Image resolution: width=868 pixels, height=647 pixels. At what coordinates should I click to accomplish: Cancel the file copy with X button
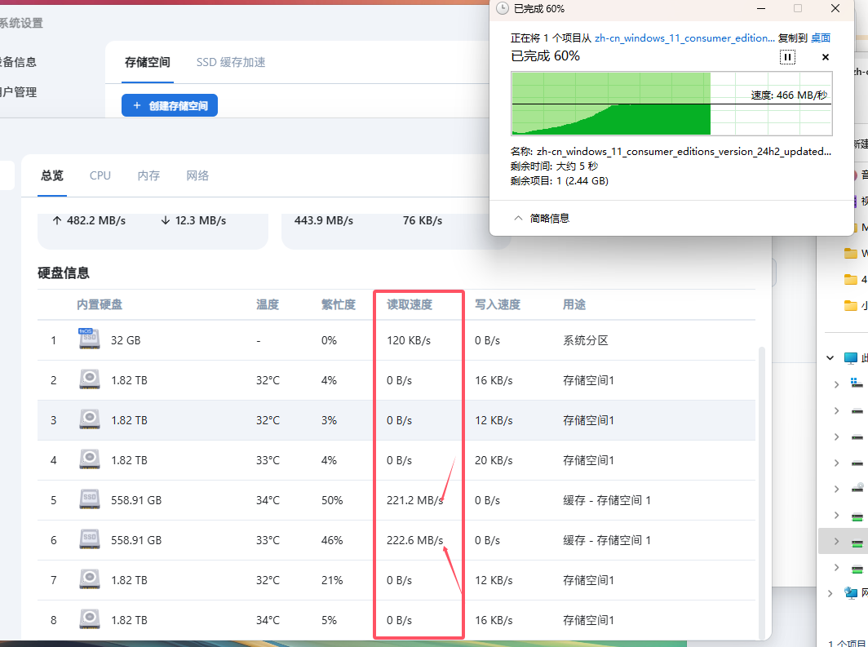[825, 57]
